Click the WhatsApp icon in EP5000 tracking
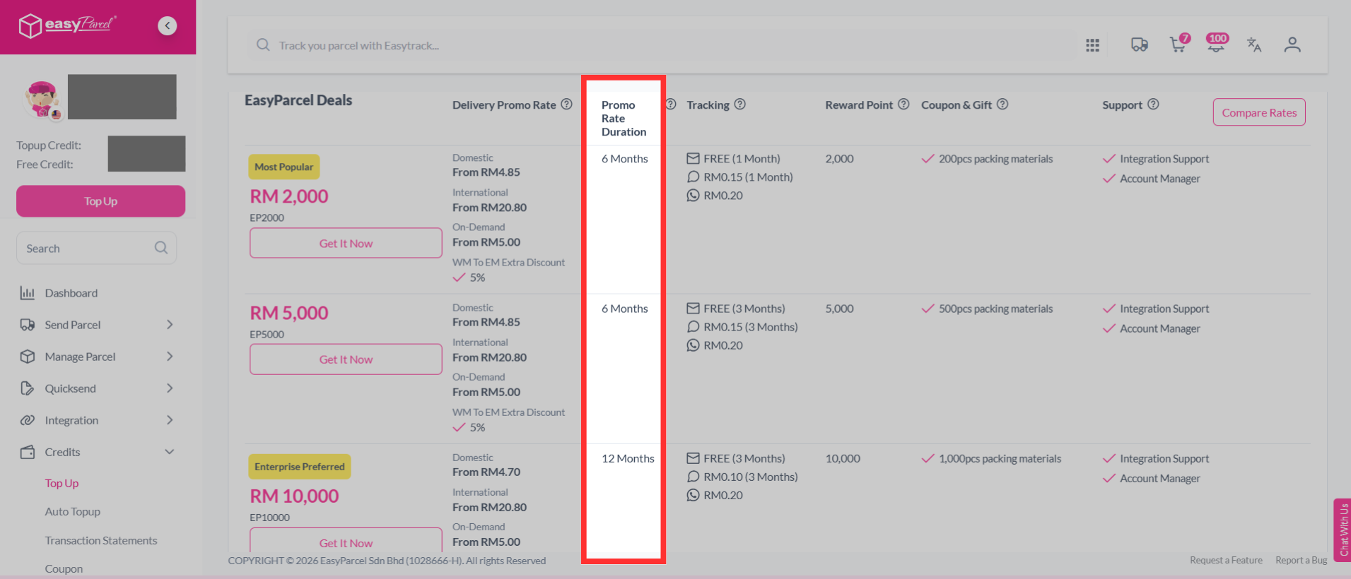 (x=693, y=345)
